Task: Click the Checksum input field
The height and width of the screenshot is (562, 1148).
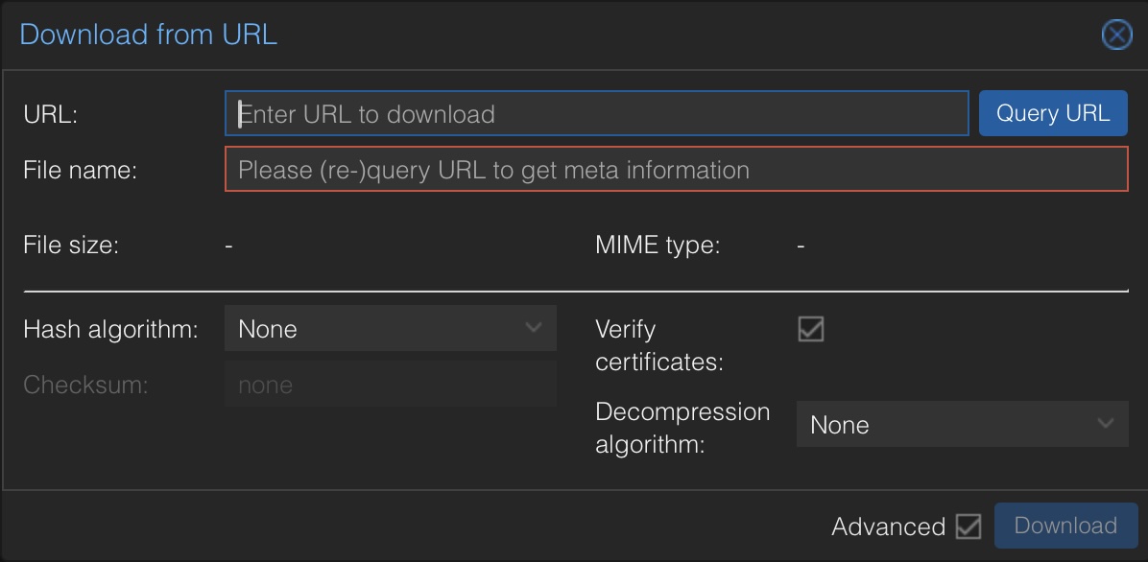Action: click(390, 385)
